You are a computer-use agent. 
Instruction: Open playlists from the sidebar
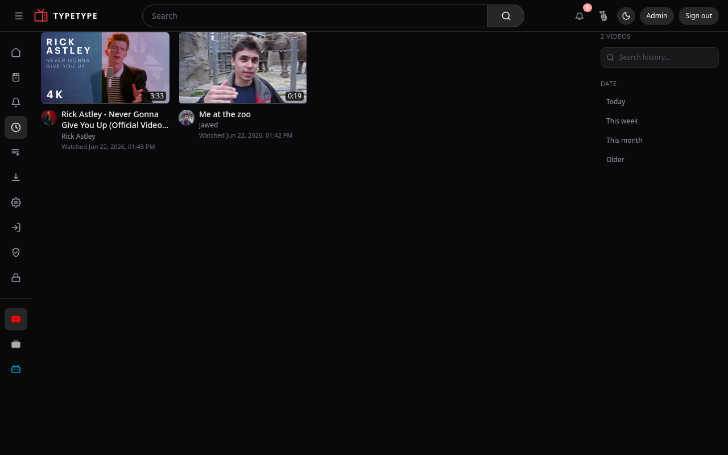coord(16,152)
